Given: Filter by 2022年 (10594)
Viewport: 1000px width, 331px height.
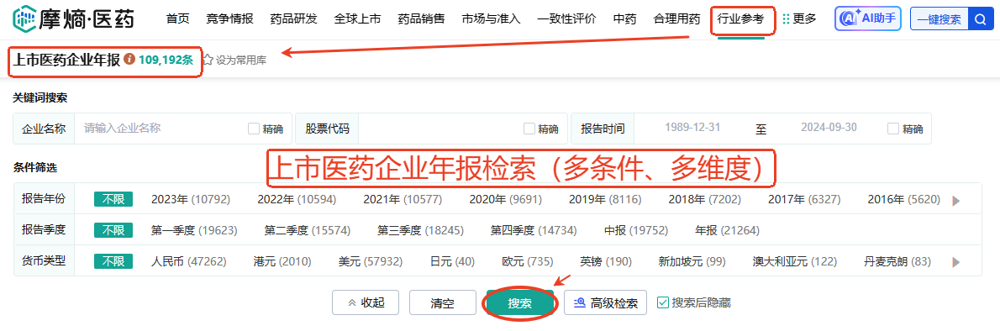Looking at the screenshot, I should tap(297, 199).
